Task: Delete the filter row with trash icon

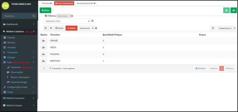Action: click(x=93, y=21)
